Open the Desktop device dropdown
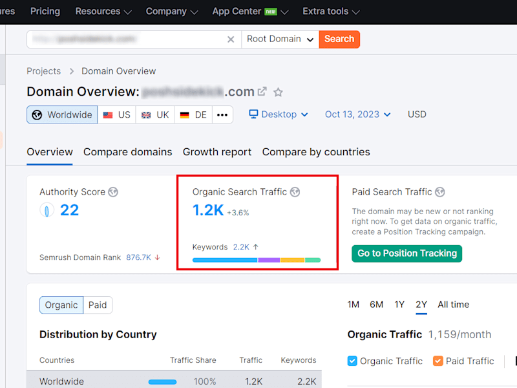 pos(279,114)
